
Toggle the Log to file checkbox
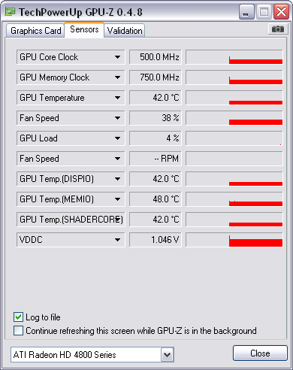(x=18, y=317)
